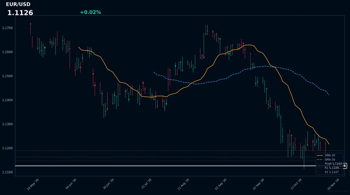Click the 03 Nov '26 date label
The height and width of the screenshot is (195, 350).
pos(333,184)
